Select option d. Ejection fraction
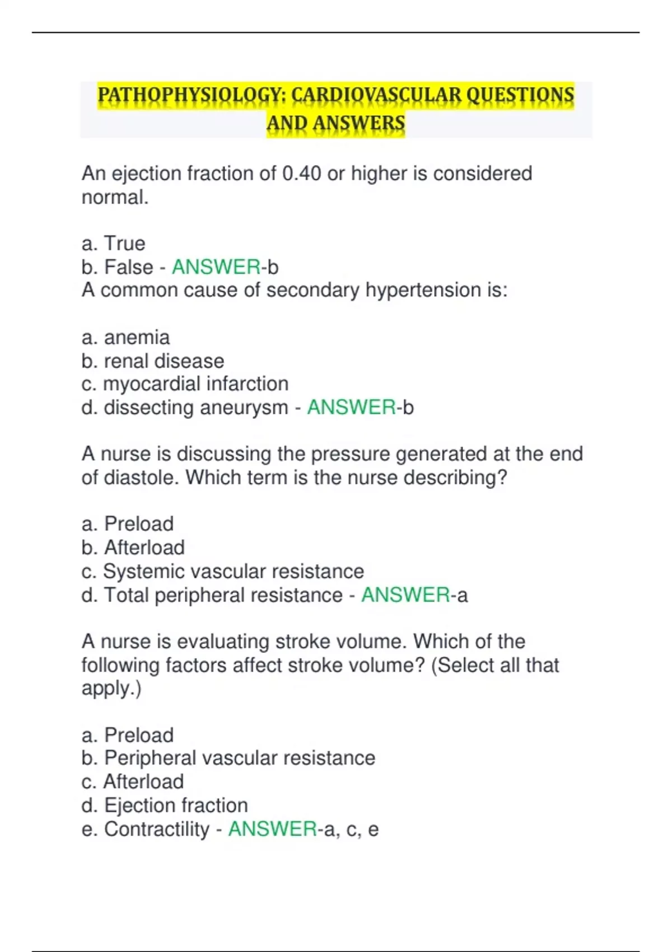This screenshot has height=952, width=672. tap(165, 805)
